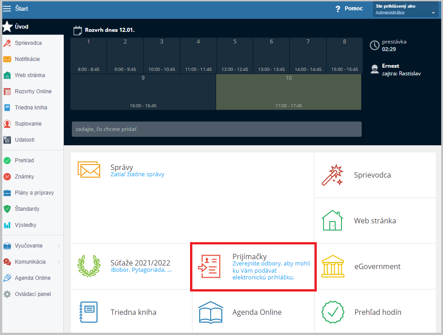This screenshot has width=443, height=335.
Task: Click the magic wand Sprievodca tile icon
Action: click(x=332, y=175)
